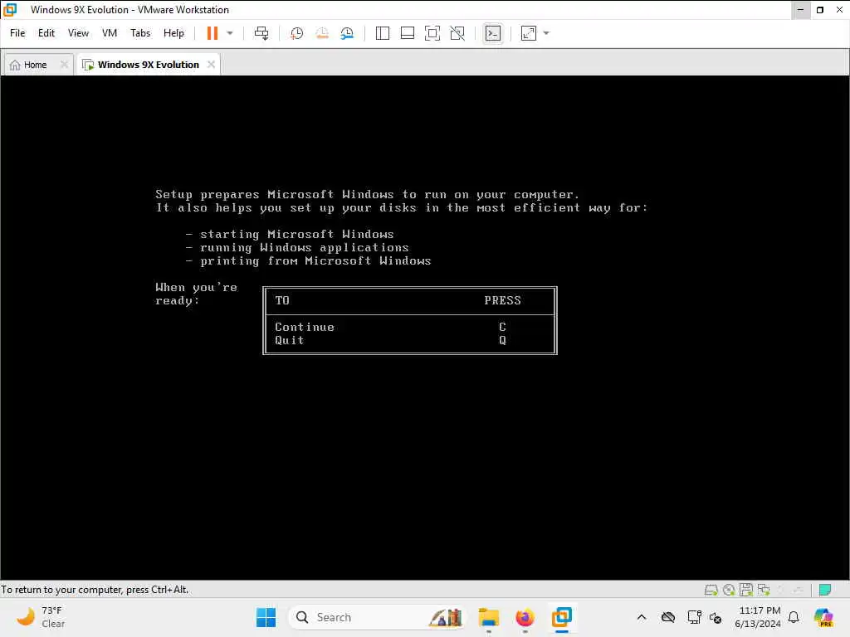
Task: Open the snapshot manager
Action: [348, 33]
